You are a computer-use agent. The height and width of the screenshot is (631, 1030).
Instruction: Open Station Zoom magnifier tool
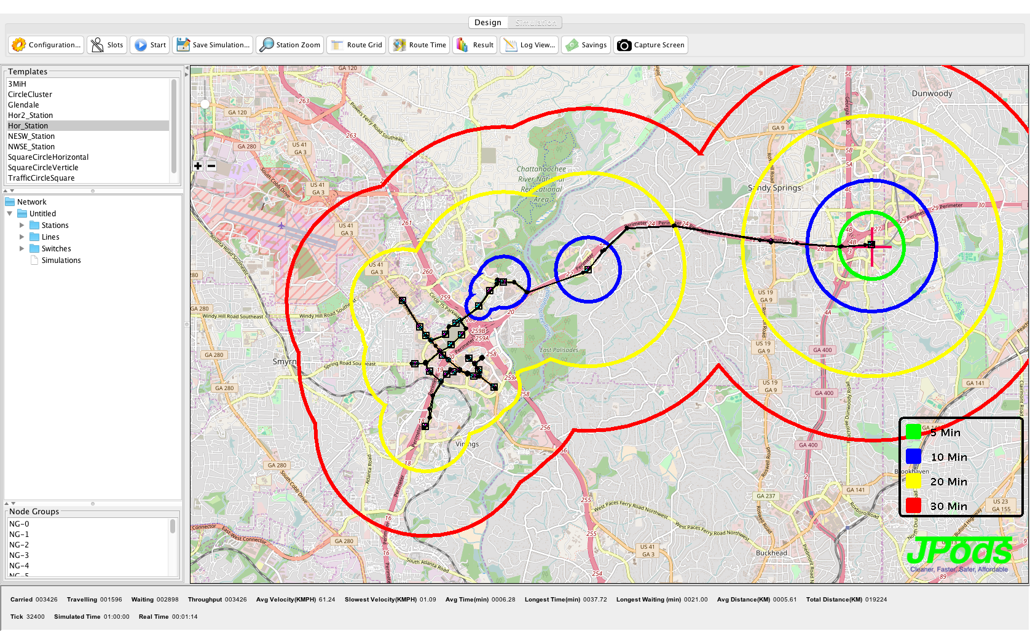(x=267, y=45)
